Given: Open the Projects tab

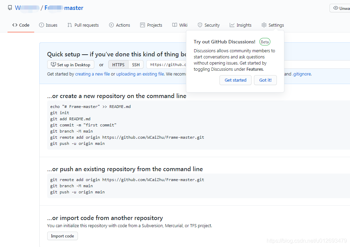Looking at the screenshot, I should pos(151,25).
